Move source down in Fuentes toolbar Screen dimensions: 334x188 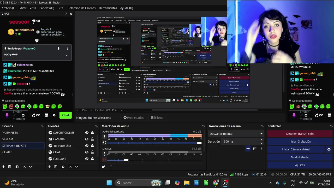[x=76, y=167]
